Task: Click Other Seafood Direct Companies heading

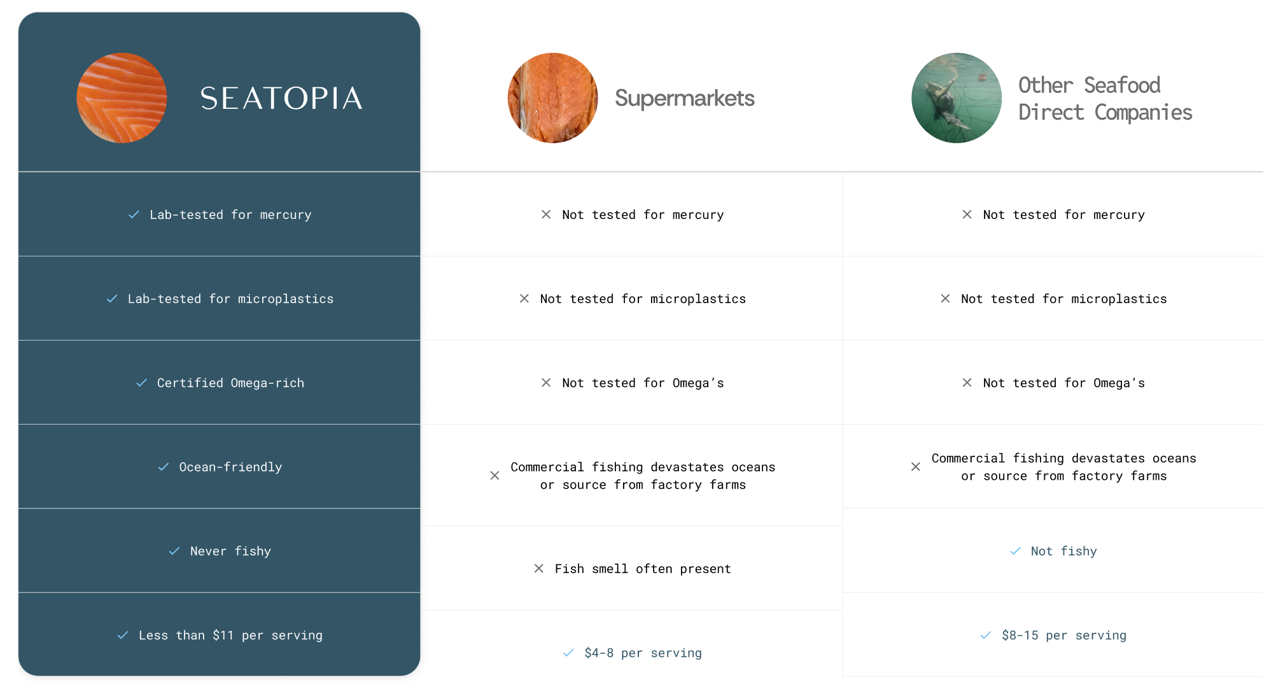Action: pyautogui.click(x=1105, y=99)
